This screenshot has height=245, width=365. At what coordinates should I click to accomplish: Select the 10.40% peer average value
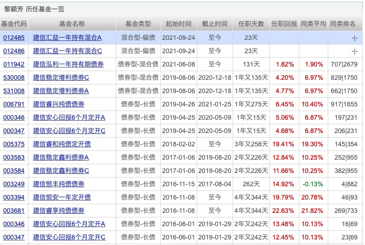(x=312, y=104)
